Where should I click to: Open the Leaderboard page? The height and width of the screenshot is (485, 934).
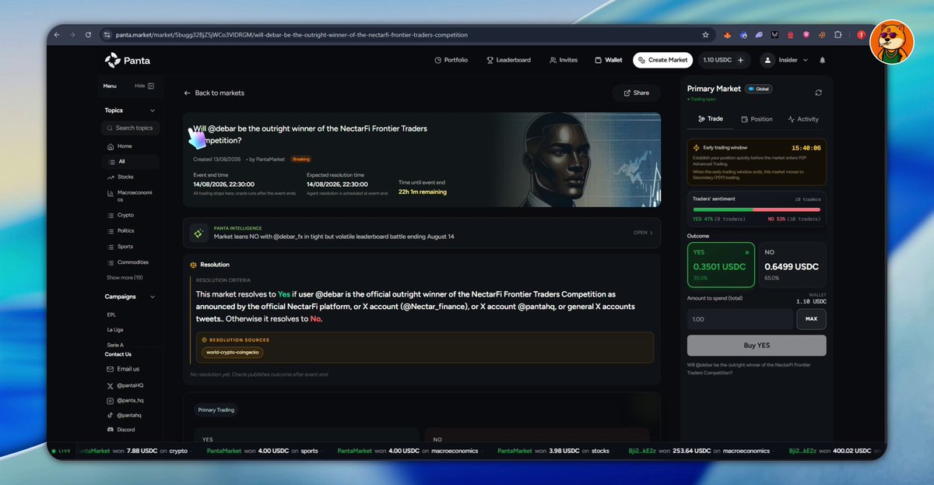pyautogui.click(x=508, y=60)
